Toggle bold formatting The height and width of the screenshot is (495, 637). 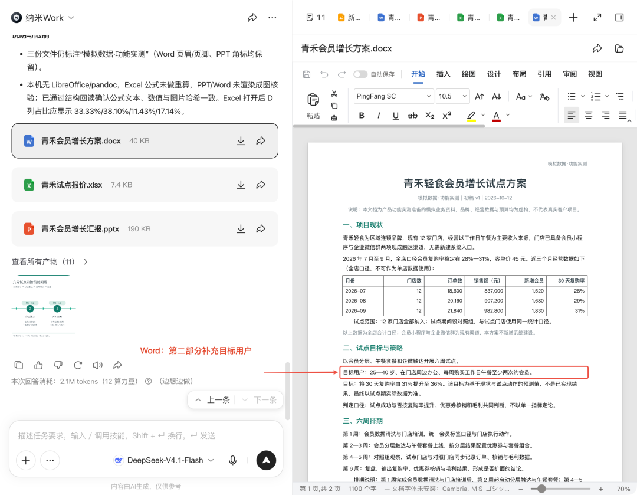pyautogui.click(x=362, y=116)
